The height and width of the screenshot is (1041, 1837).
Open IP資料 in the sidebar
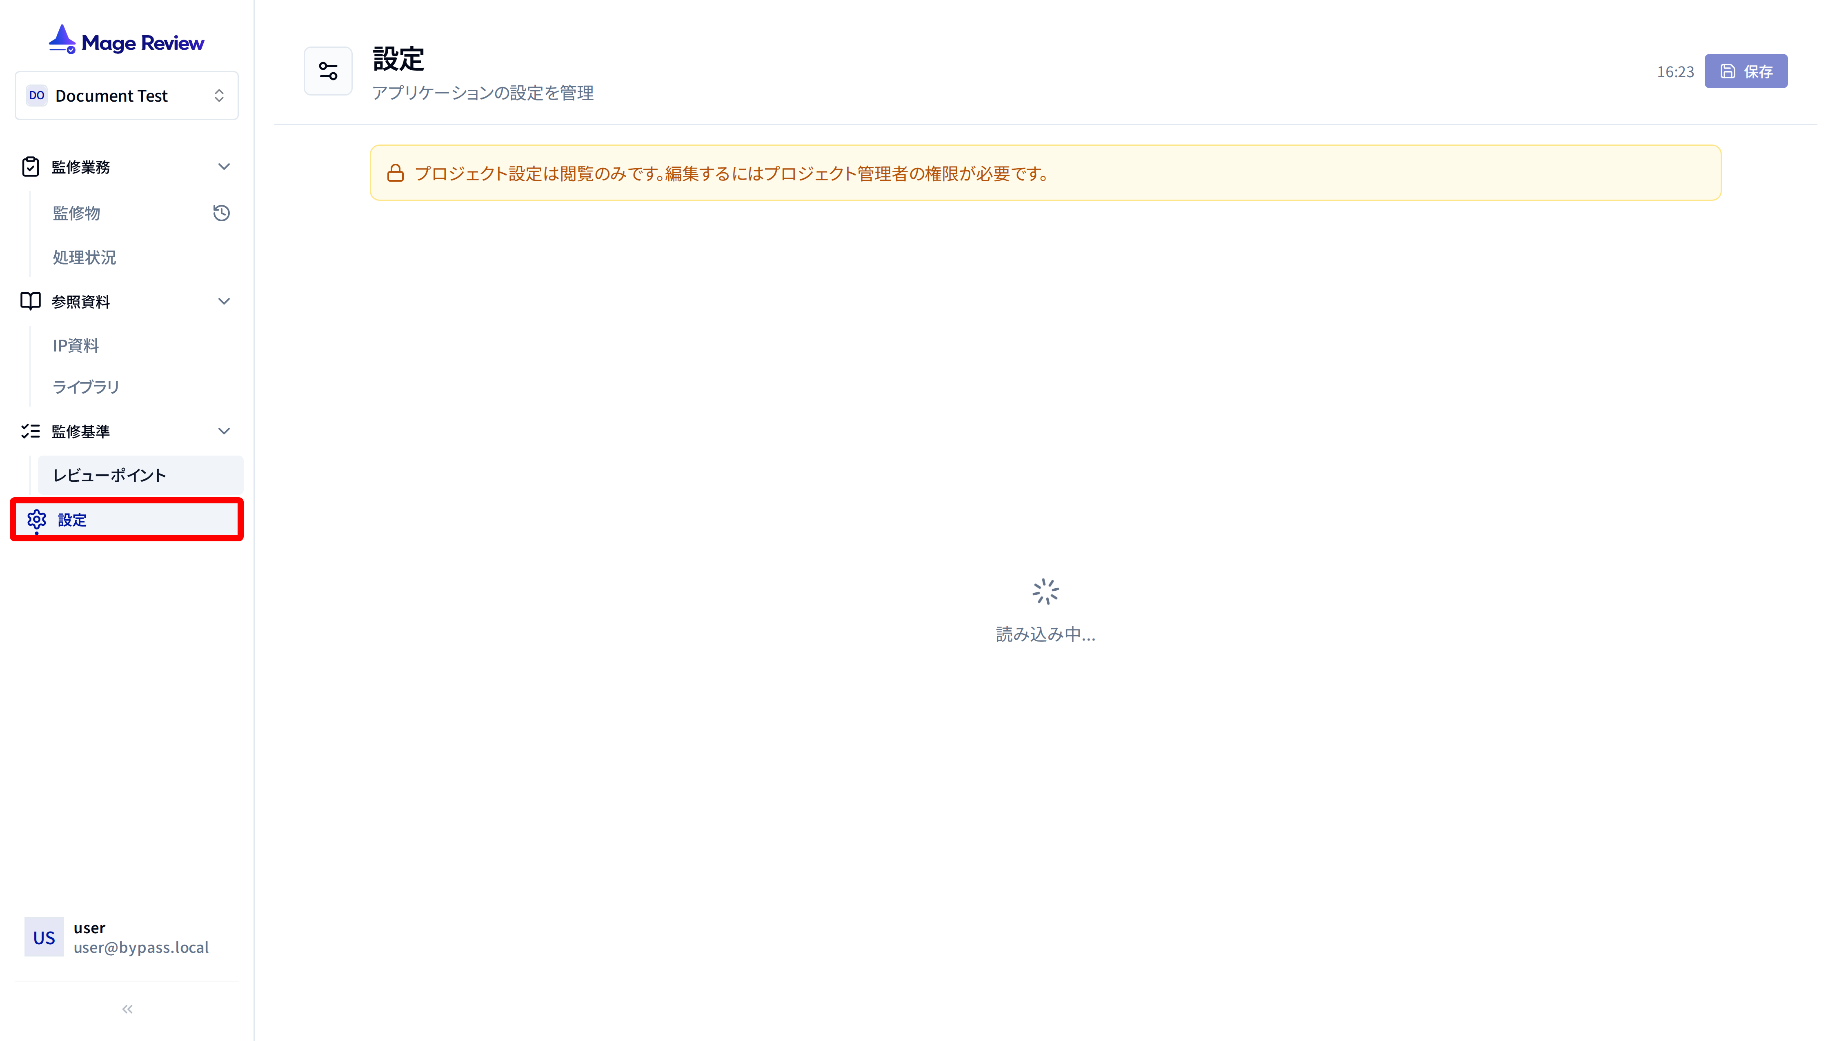[76, 345]
